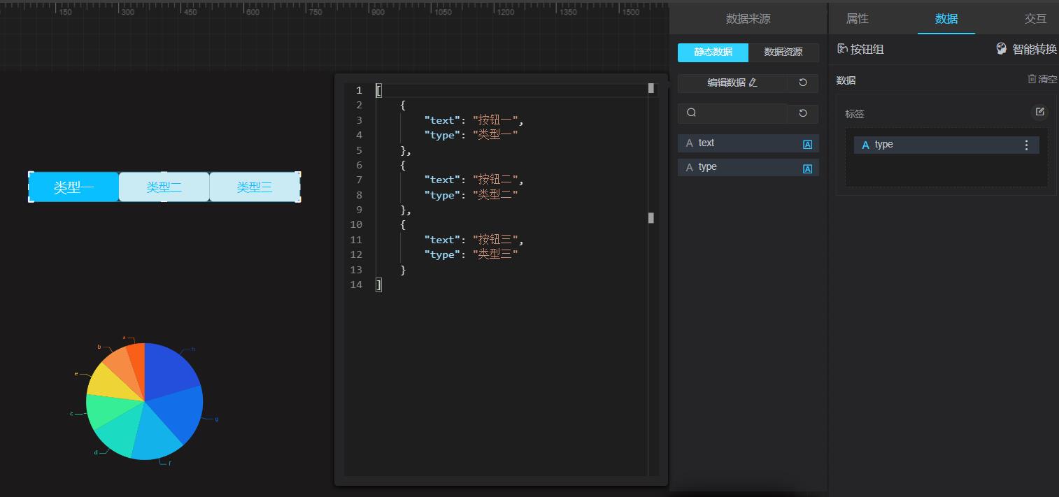The image size is (1059, 497).
Task: Click the pie chart on the canvas
Action: coord(145,401)
